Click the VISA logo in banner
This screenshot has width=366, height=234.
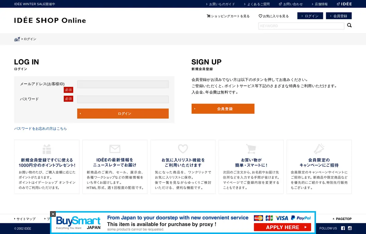[x=282, y=218]
